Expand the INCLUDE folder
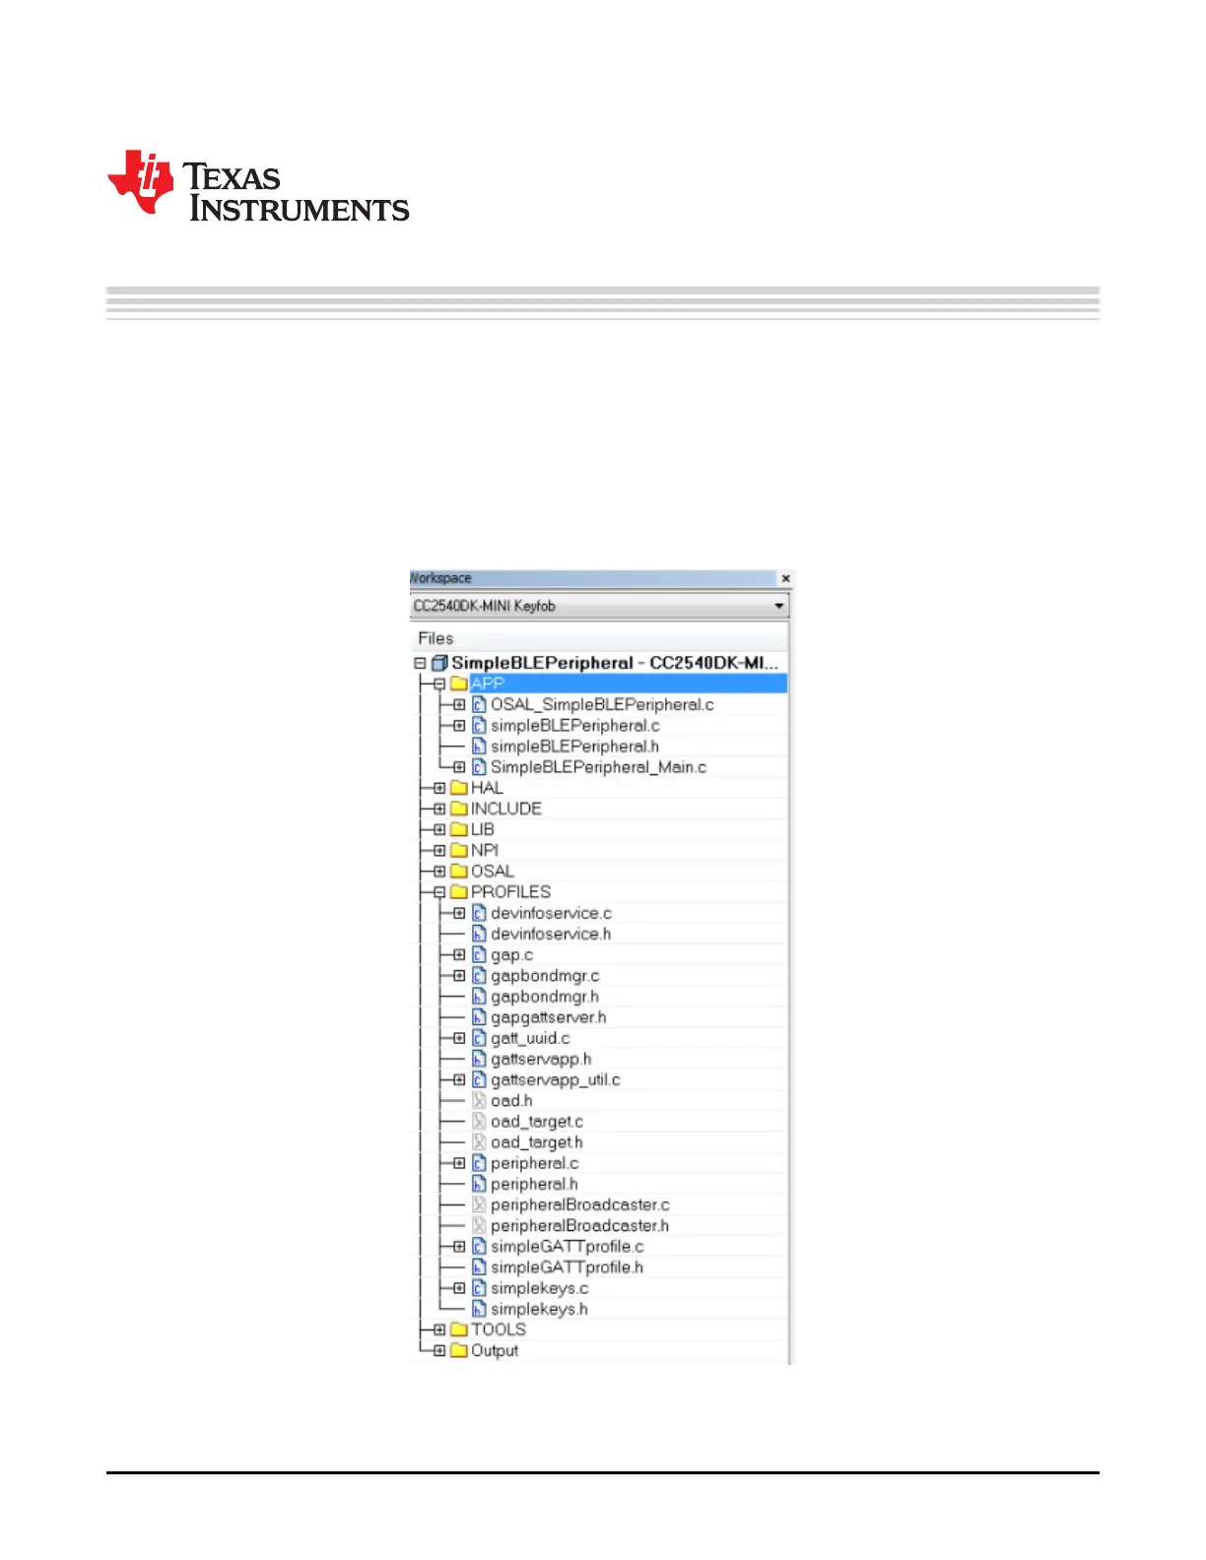The width and height of the screenshot is (1206, 1560). pos(439,809)
